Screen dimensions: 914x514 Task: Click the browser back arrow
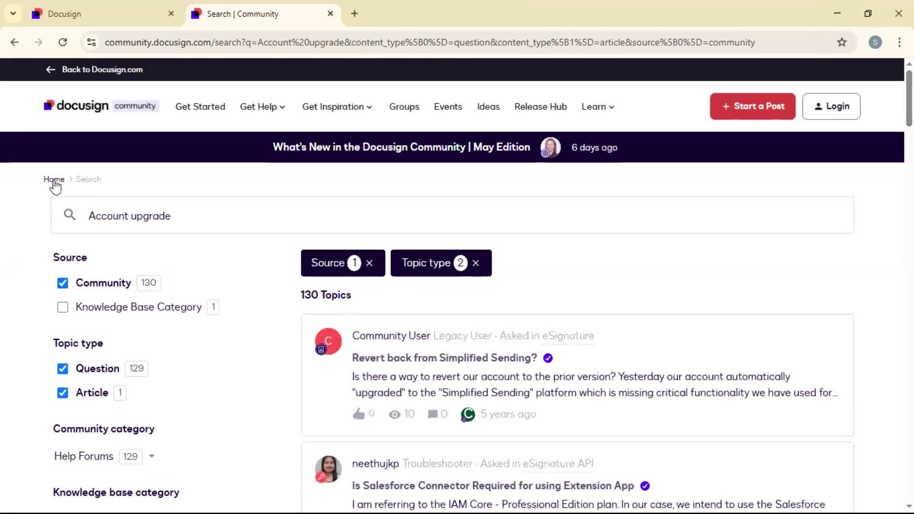point(15,42)
